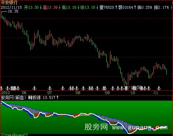Click the amount value 额10164

click(x=125, y=8)
